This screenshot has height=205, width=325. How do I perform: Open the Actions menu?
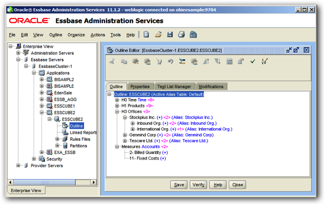coord(97,35)
